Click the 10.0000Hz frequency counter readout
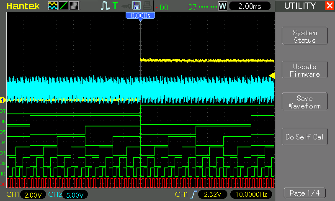This screenshot has height=201, width=335. pyautogui.click(x=251, y=194)
